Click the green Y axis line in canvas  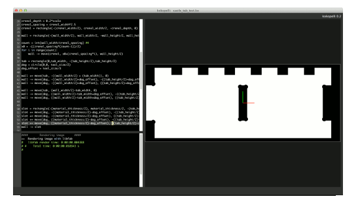(243, 97)
